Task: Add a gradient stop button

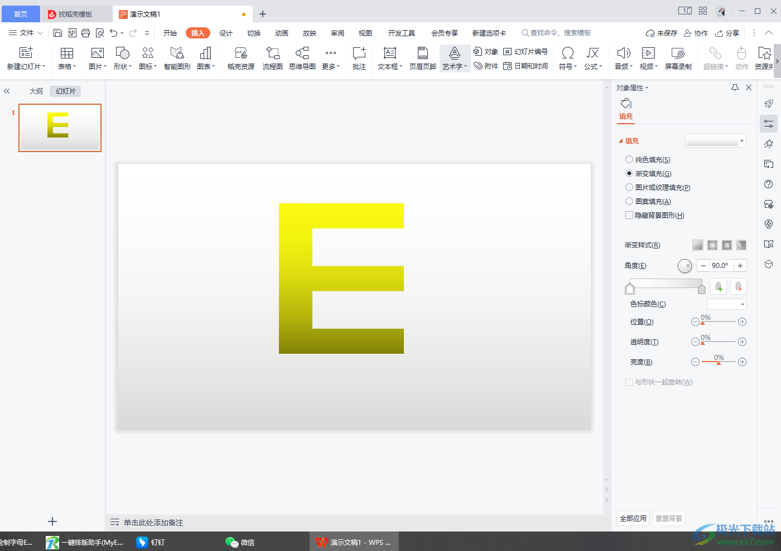Action: [719, 286]
